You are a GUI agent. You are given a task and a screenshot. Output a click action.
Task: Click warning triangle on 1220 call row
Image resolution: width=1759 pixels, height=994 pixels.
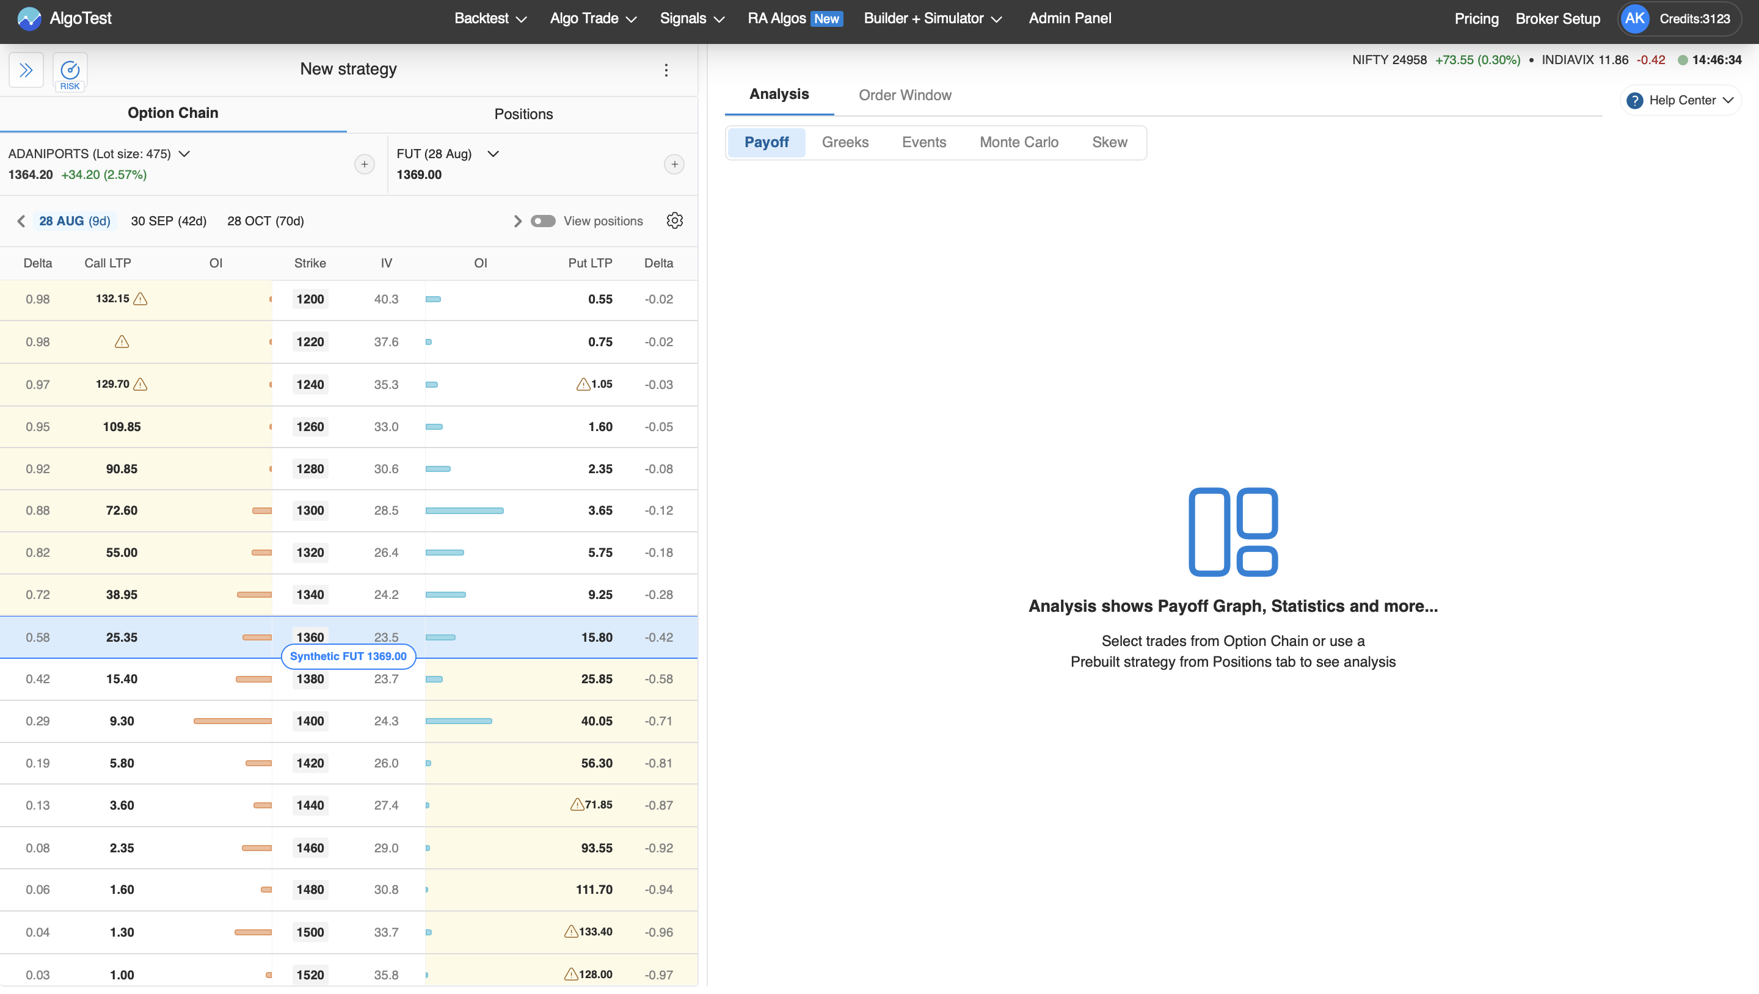pos(122,341)
